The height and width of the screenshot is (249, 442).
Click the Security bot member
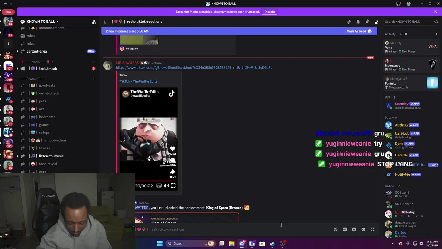pyautogui.click(x=411, y=105)
